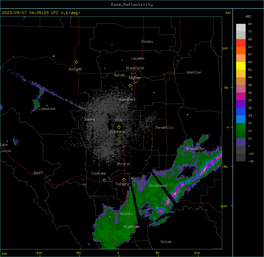The height and width of the screenshot is (257, 264).
Task: Click the yellow diamond marker below RedDeer
Action: [x=130, y=85]
